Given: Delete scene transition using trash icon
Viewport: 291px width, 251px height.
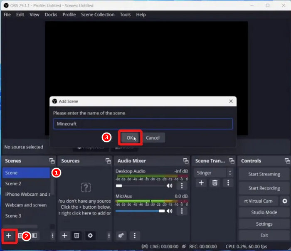Looking at the screenshot, I should 215,183.
